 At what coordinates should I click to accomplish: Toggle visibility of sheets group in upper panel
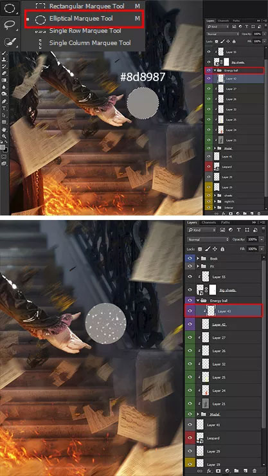point(209,196)
